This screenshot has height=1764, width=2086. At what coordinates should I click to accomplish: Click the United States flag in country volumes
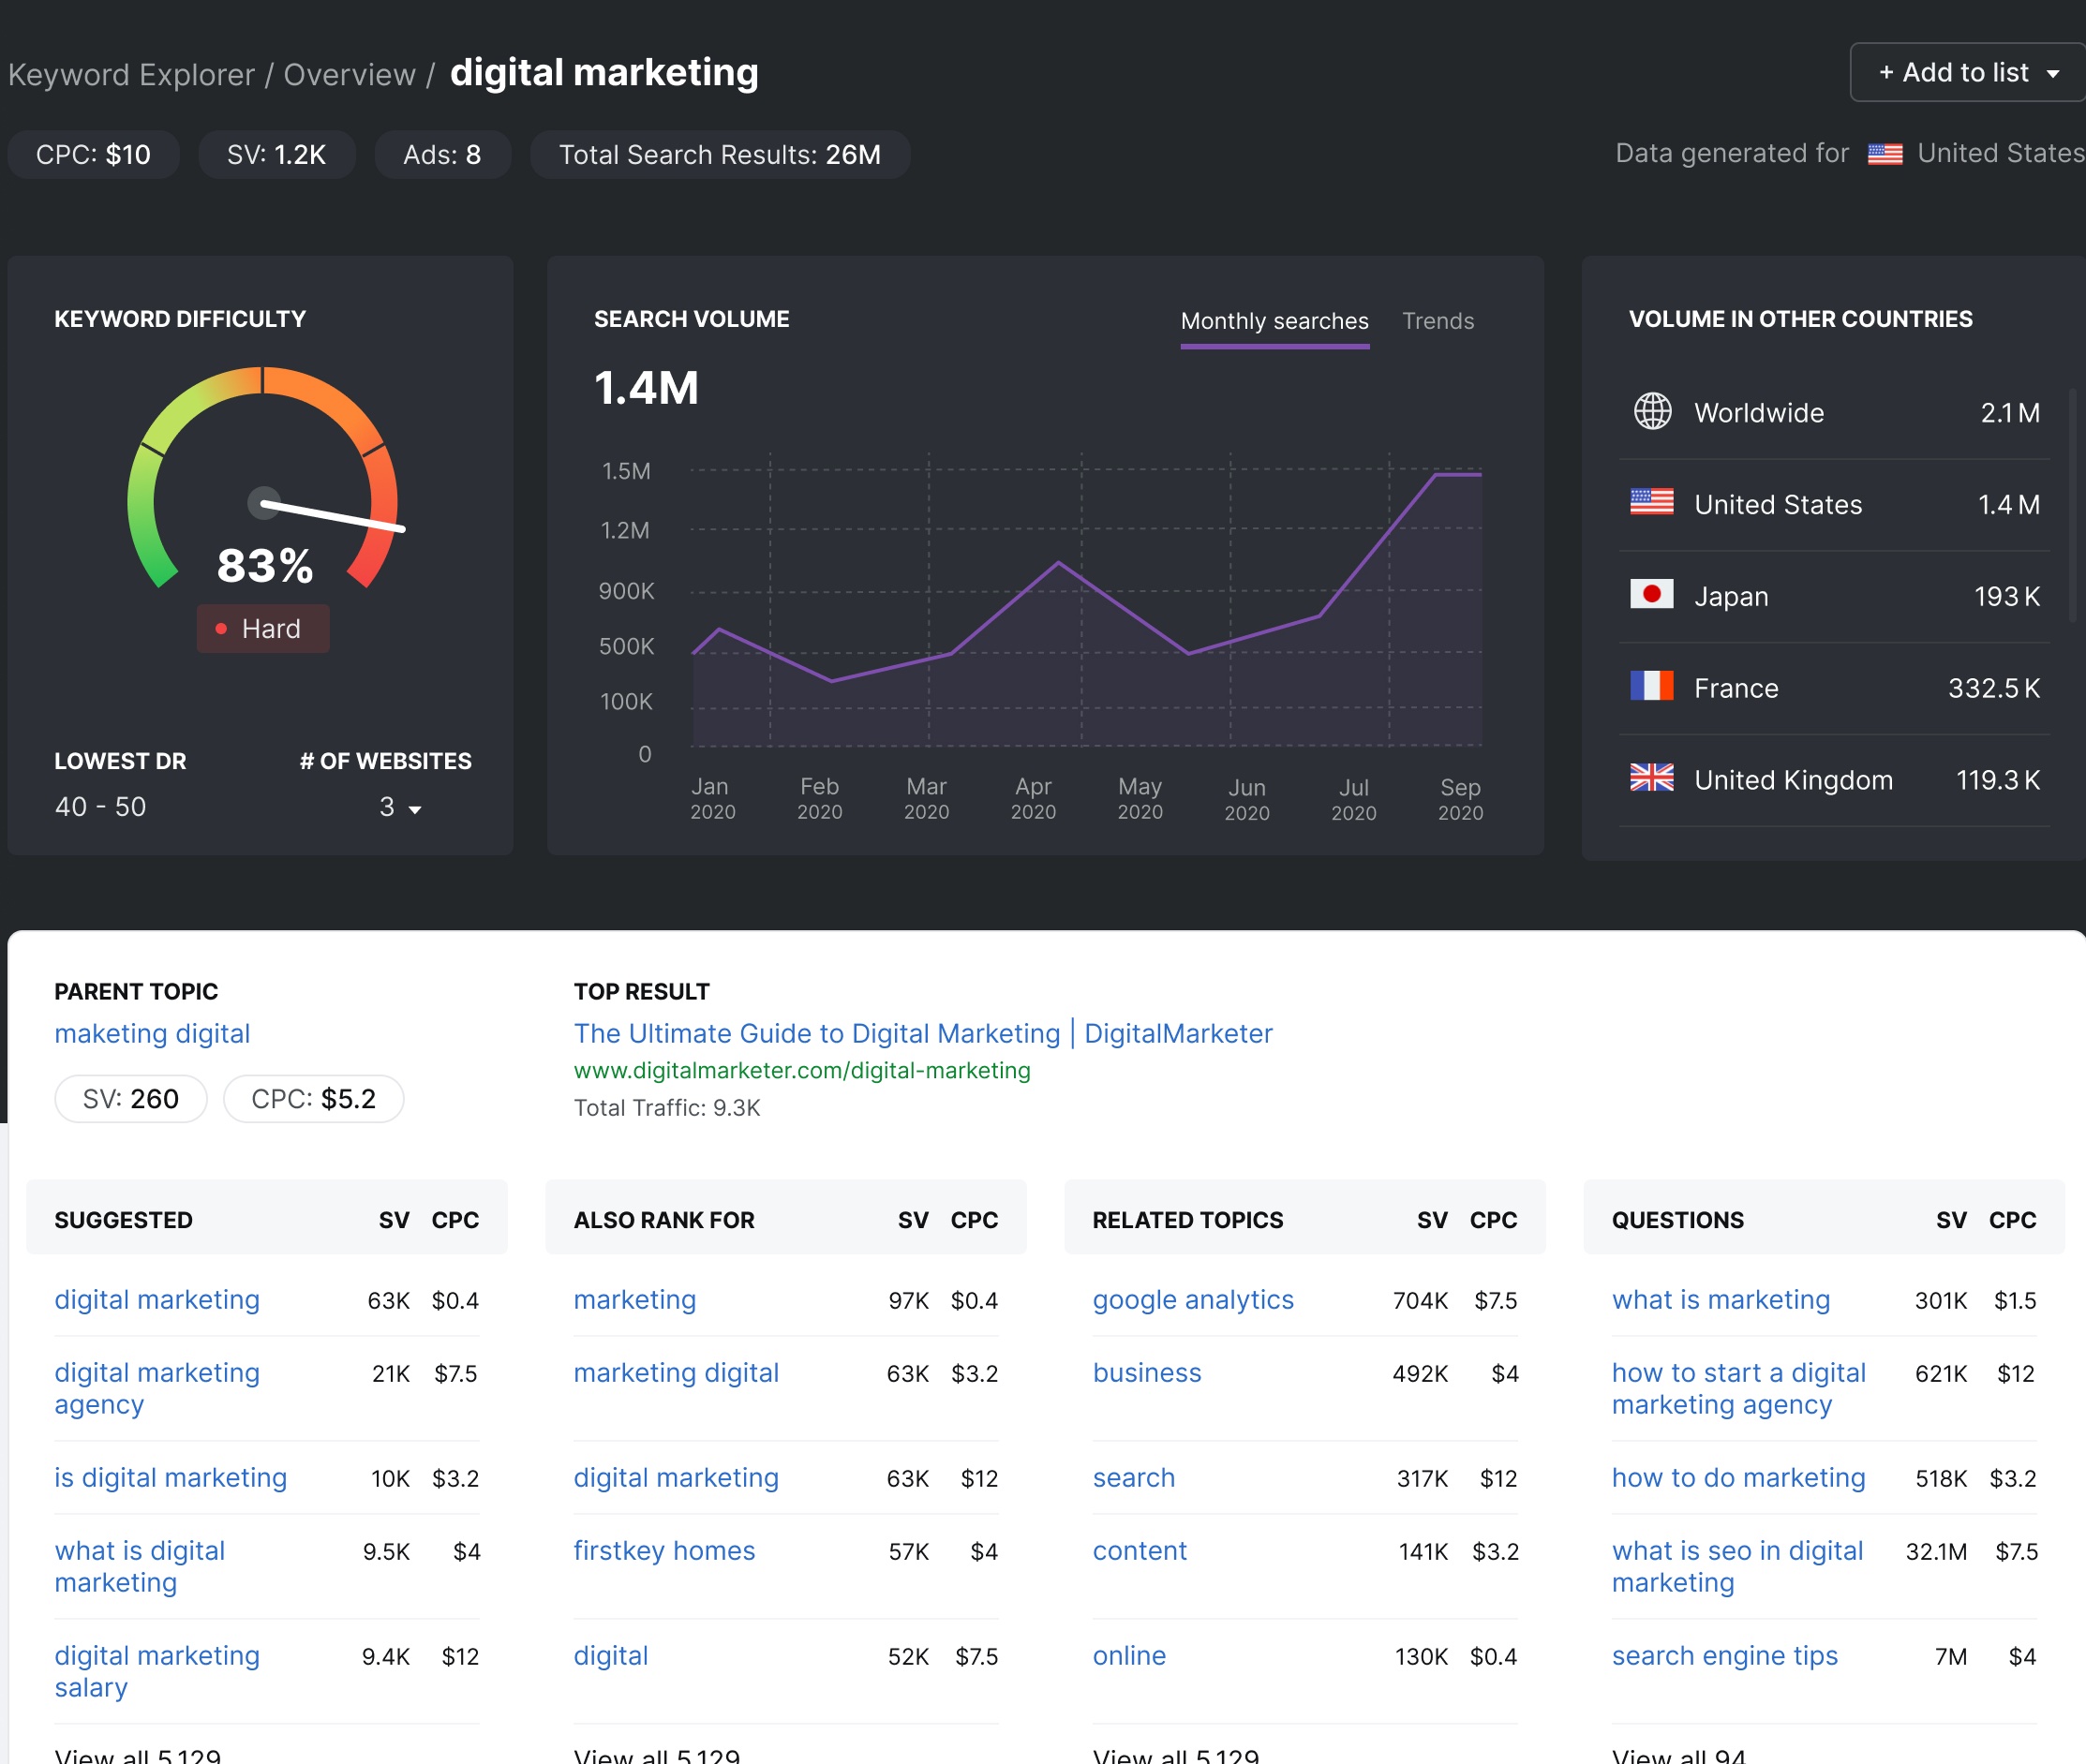coord(1652,503)
